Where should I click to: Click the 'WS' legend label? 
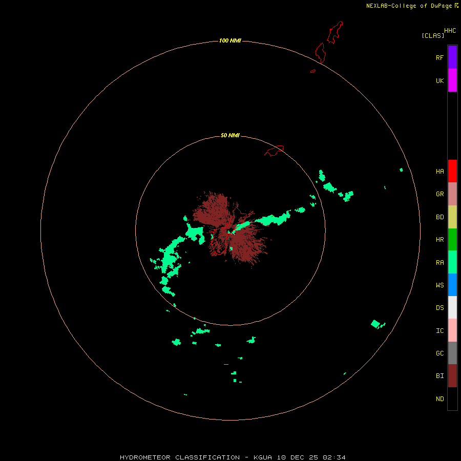pyautogui.click(x=439, y=285)
